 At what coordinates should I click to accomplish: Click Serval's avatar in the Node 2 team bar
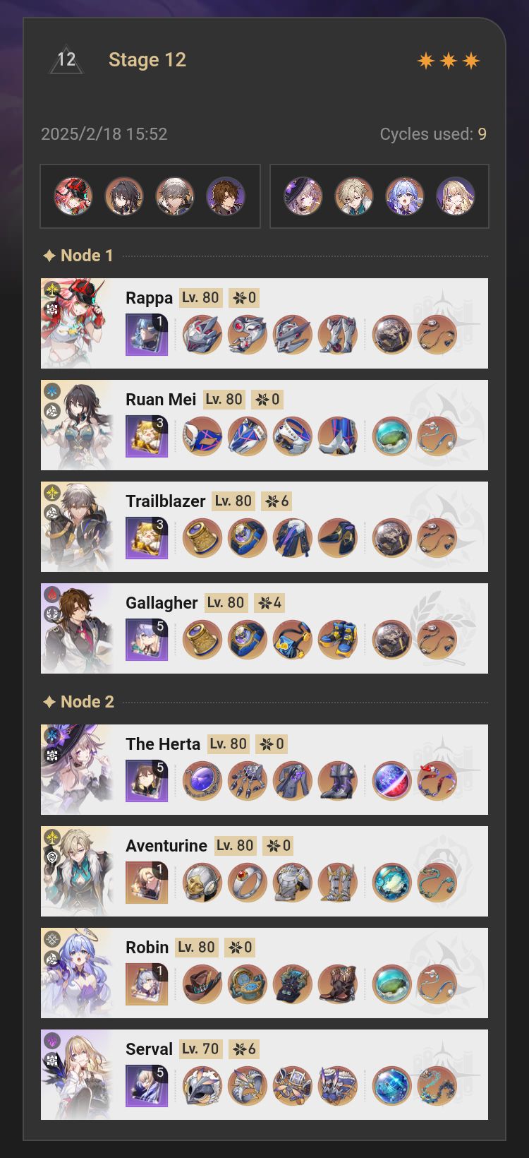456,196
